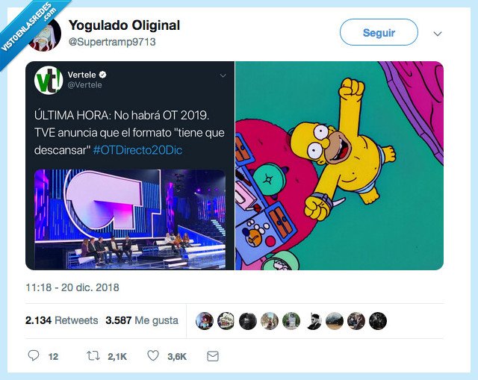Click the retweet arrows icon
The height and width of the screenshot is (380, 478).
94,356
